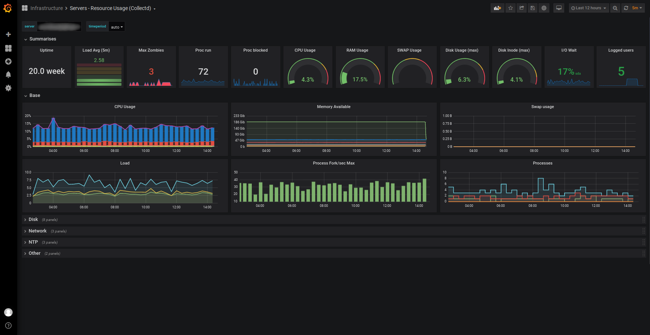Screen dimensions: 650x335
Task: Open the Create plus menu in sidebar
Action: [x=8, y=35]
